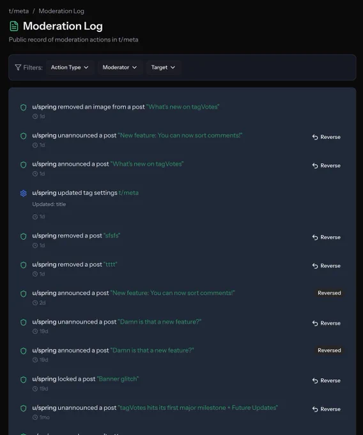This screenshot has height=435, width=363.
Task: Click shield icon beside 'Banner glitch' entry
Action: pyautogui.click(x=23, y=379)
